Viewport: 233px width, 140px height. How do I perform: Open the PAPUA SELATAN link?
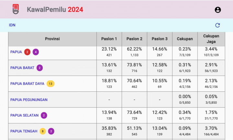click(24, 115)
